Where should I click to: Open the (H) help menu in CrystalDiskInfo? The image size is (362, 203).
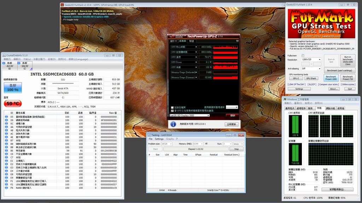[x=62, y=59]
